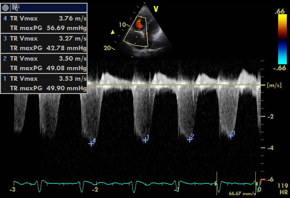Click the yellow triangle focus marker
This screenshot has width=290, height=198.
(113, 32)
